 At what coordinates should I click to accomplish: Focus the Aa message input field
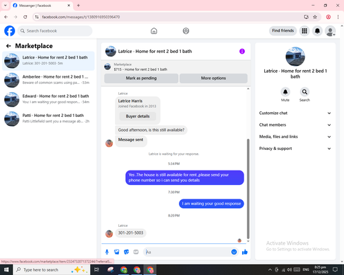[x=187, y=252]
